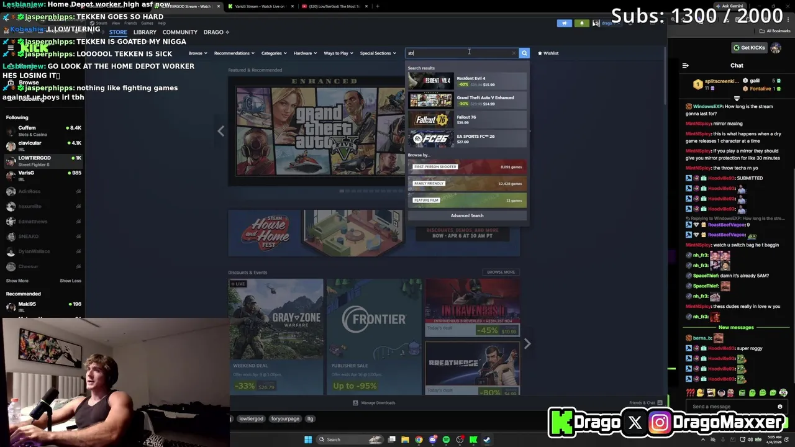Image resolution: width=795 pixels, height=447 pixels.
Task: Click the New messages indicator in chat
Action: coord(736,327)
